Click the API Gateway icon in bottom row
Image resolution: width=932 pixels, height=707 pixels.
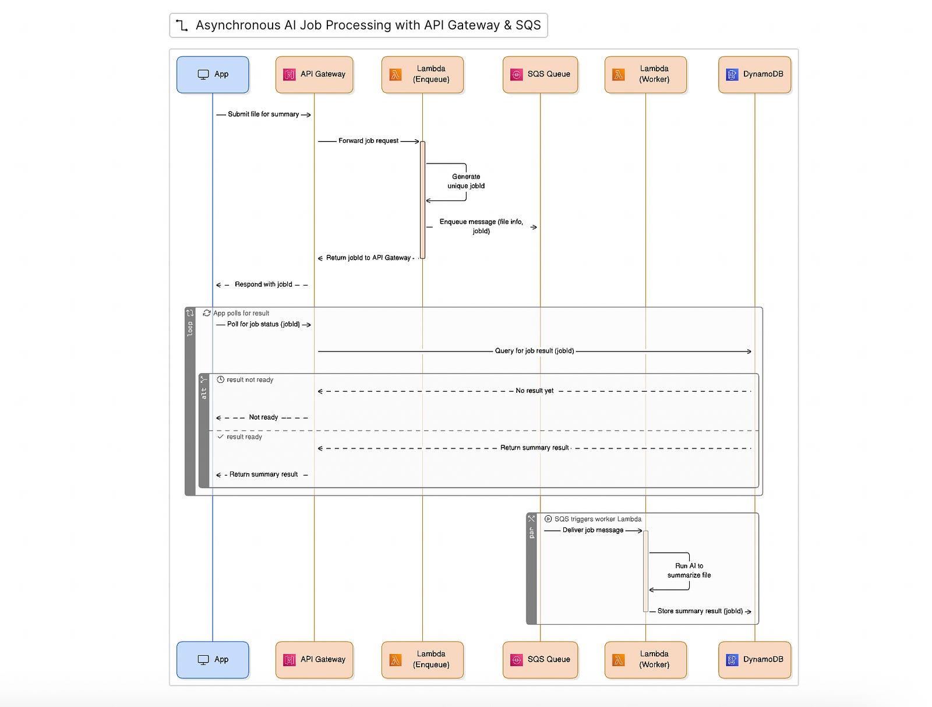pyautogui.click(x=290, y=660)
